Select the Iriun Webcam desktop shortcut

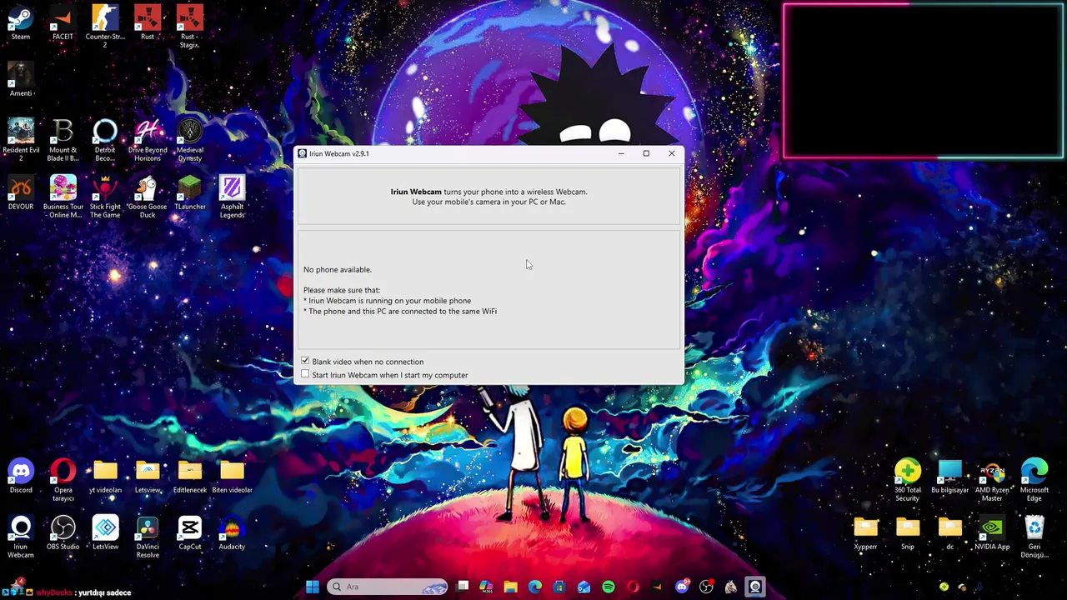pyautogui.click(x=21, y=537)
